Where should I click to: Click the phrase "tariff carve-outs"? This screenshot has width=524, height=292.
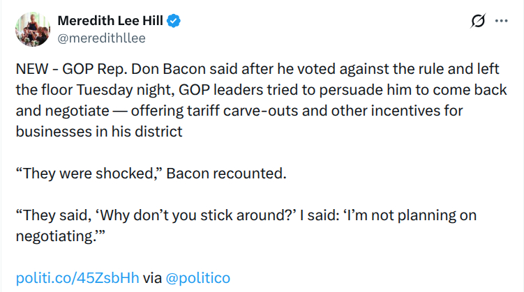coord(278,111)
